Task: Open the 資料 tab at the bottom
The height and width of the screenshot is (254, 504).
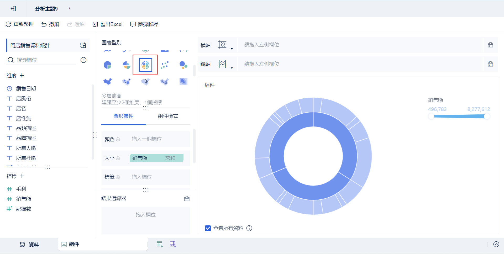Action: click(29, 245)
